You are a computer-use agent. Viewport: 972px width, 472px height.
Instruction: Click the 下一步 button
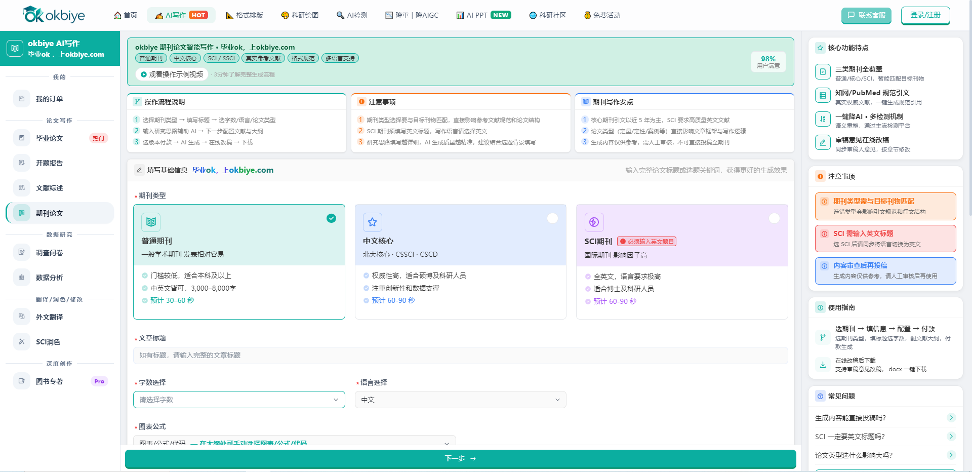coord(461,459)
